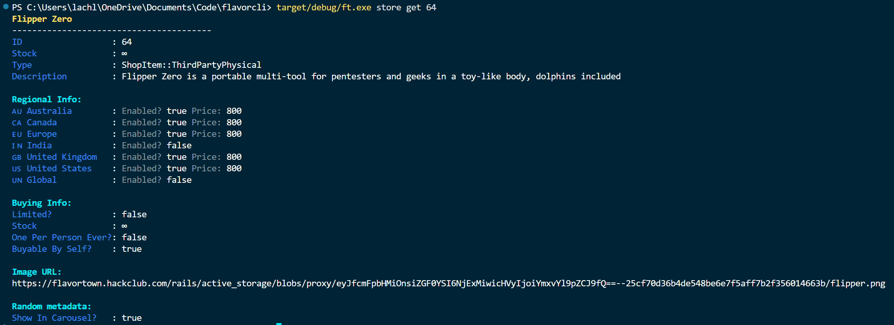This screenshot has width=894, height=325.
Task: Click the ShopItem::ThirdPartyPhysical type value
Action: pyautogui.click(x=191, y=65)
